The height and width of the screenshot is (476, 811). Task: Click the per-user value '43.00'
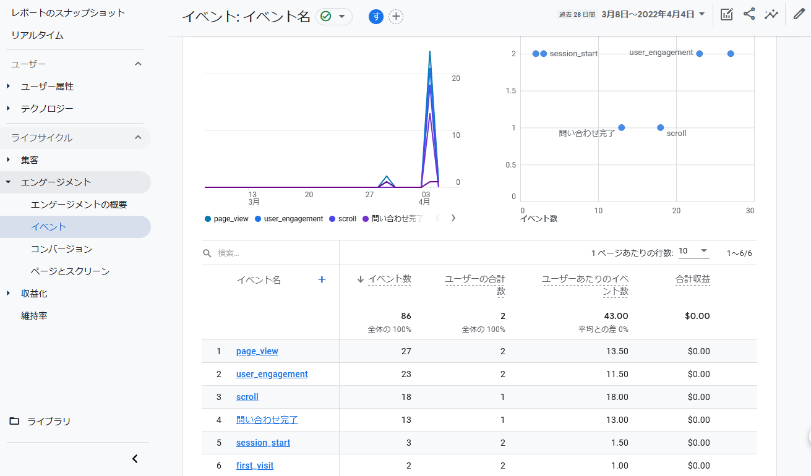617,316
